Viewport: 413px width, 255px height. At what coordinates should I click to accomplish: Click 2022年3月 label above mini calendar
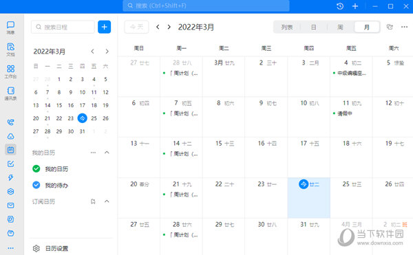[x=50, y=52]
